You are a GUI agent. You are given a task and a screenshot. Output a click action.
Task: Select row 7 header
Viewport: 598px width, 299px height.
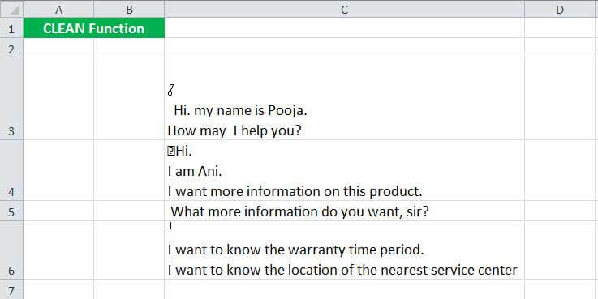pos(11,289)
